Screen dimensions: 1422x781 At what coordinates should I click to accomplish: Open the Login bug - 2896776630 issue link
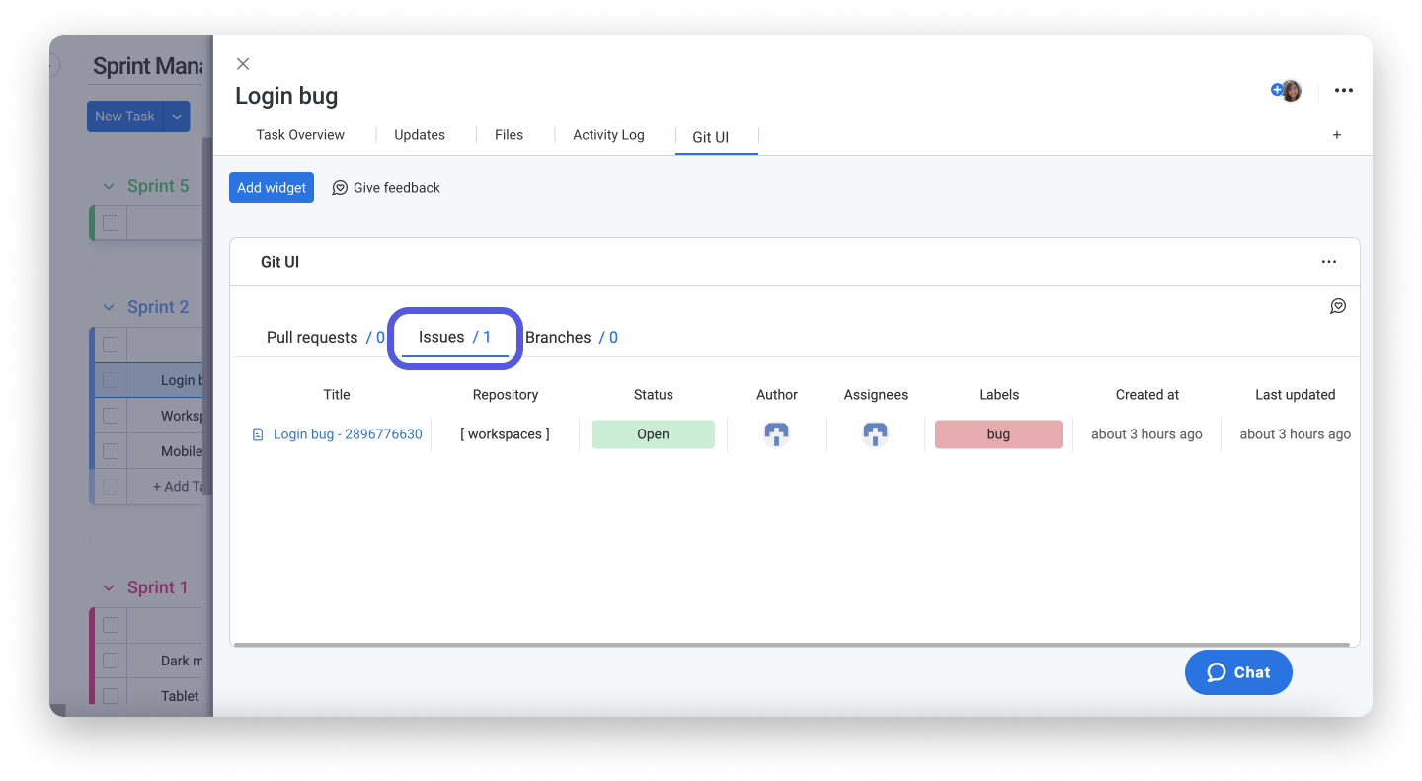pyautogui.click(x=348, y=433)
